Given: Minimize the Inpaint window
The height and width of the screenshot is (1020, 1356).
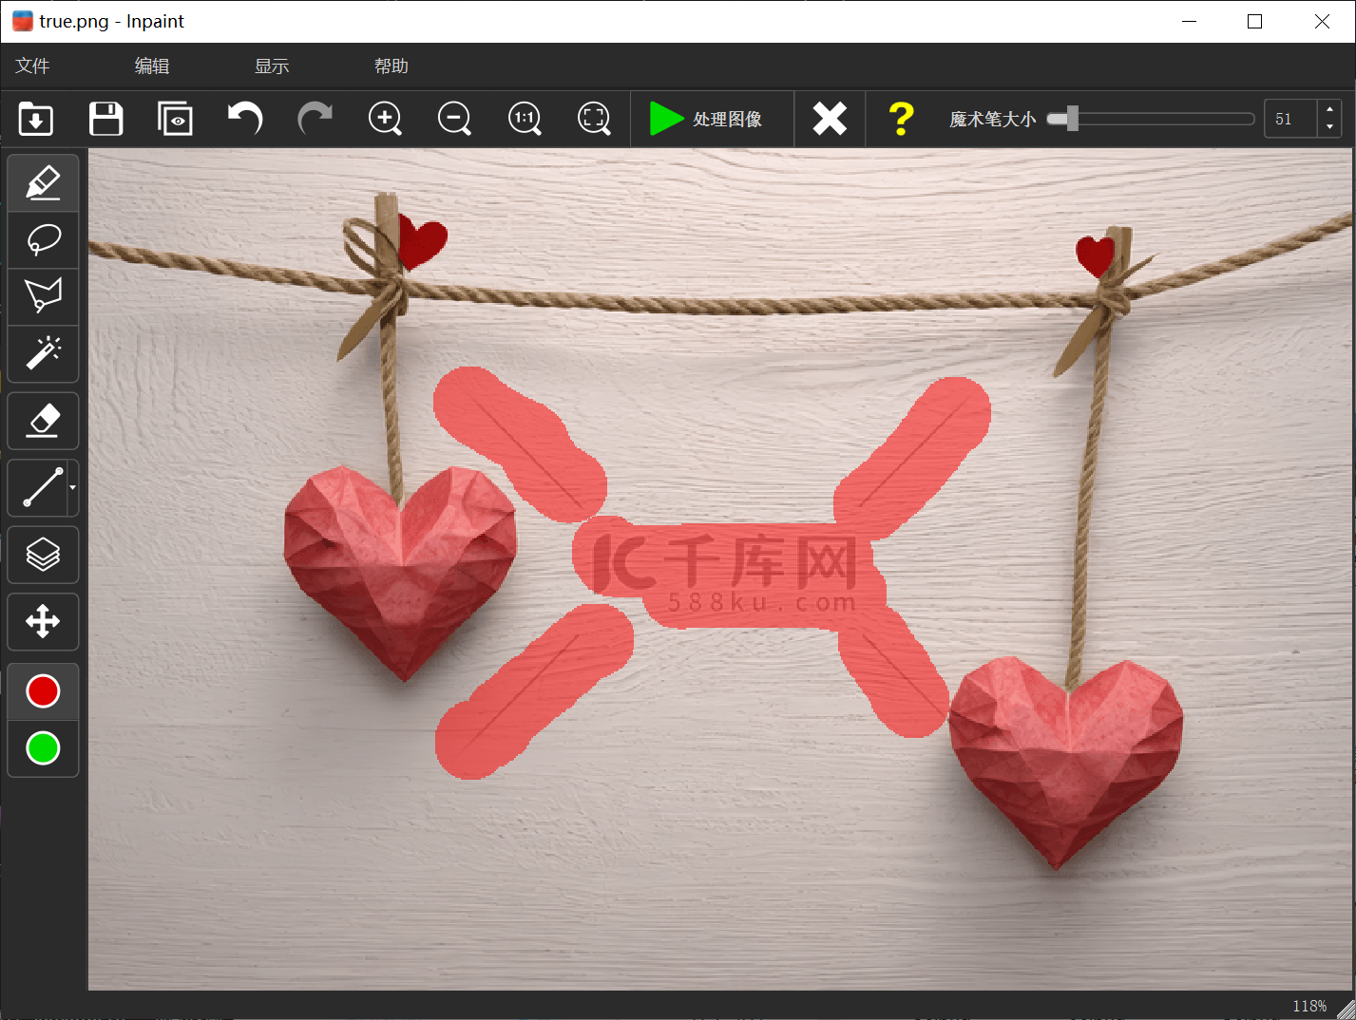Looking at the screenshot, I should click(x=1189, y=21).
